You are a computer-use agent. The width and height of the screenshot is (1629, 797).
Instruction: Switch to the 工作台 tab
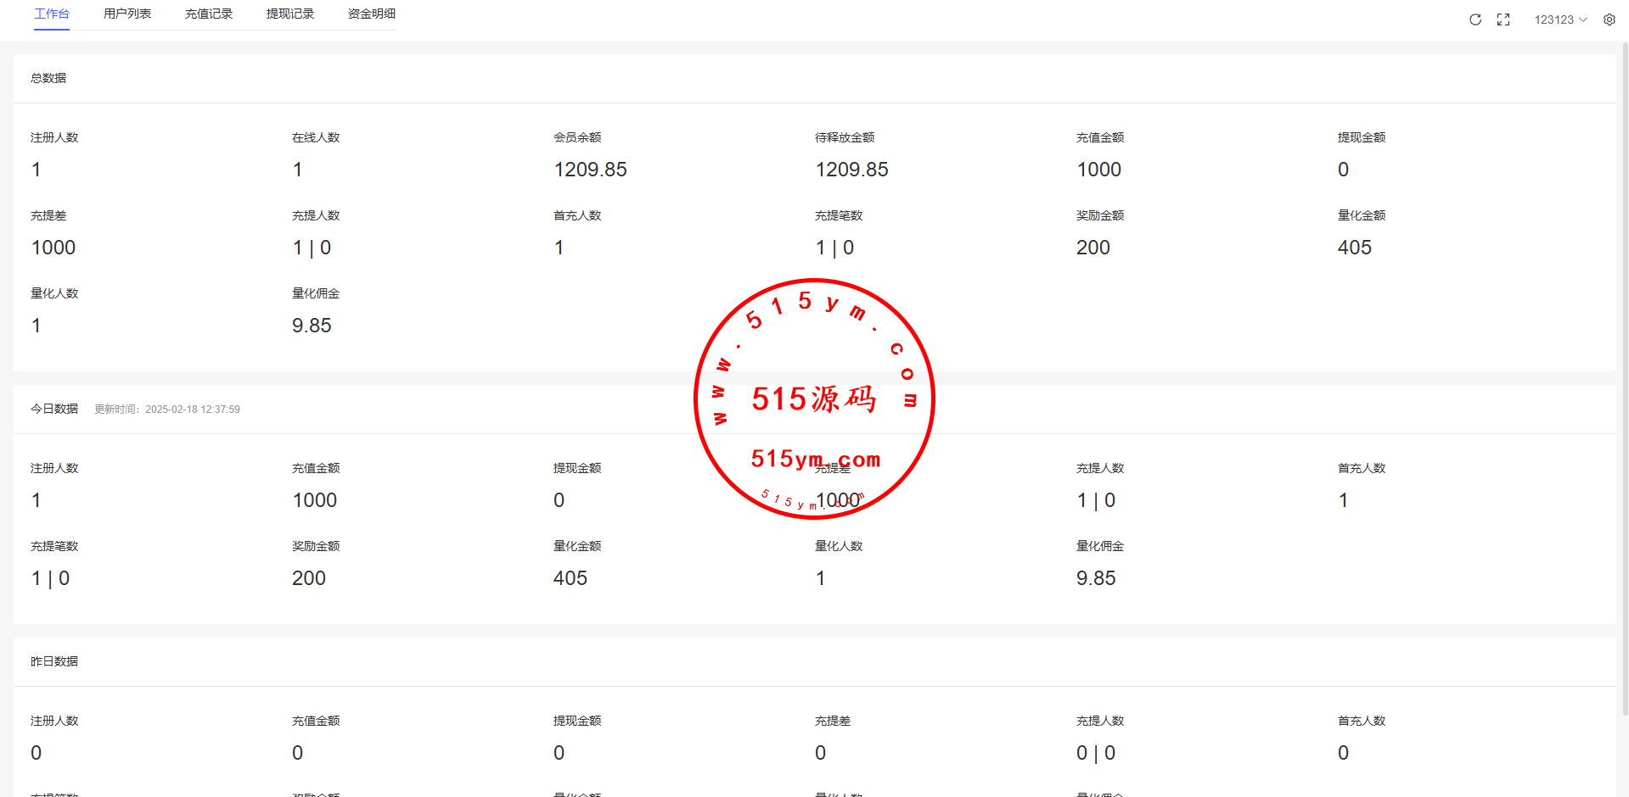point(52,14)
